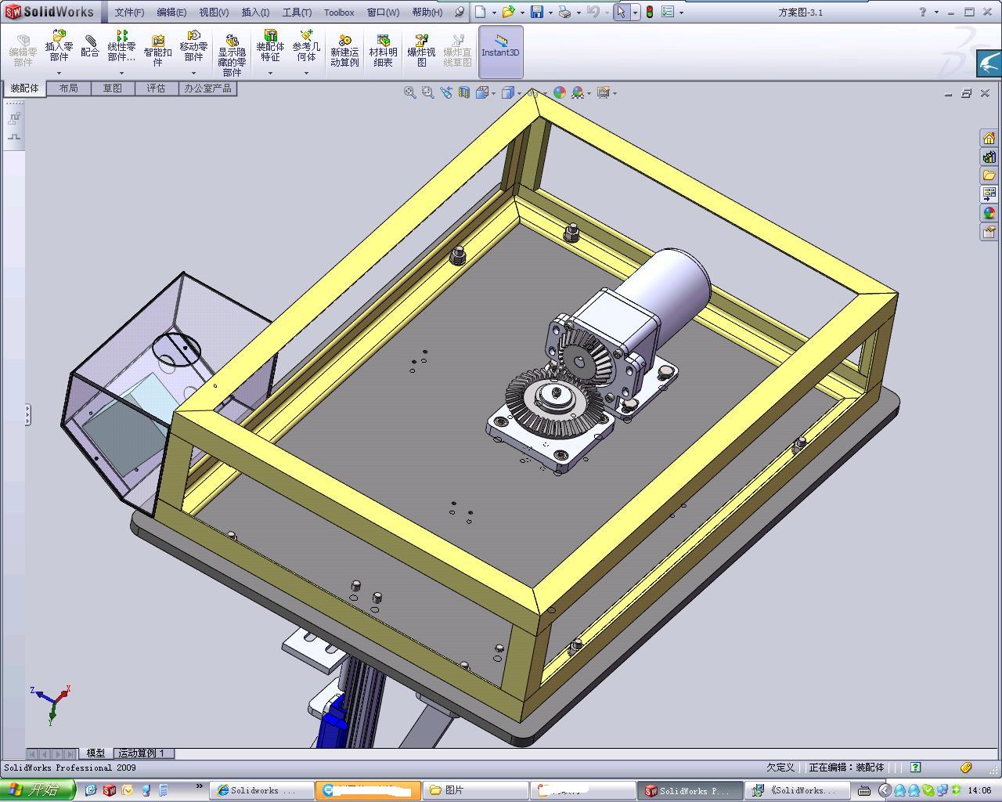Open the Save button dropdown arrow
1002x802 pixels.
550,13
